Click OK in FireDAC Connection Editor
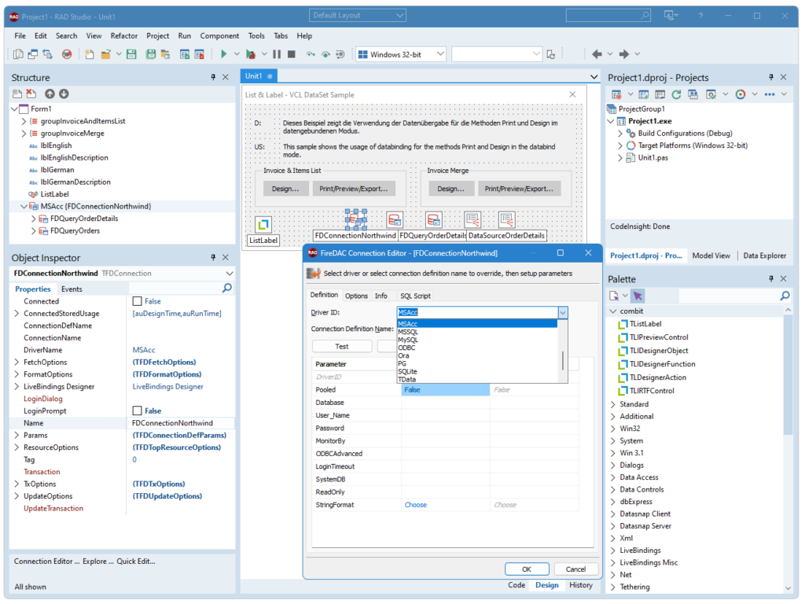 point(527,569)
